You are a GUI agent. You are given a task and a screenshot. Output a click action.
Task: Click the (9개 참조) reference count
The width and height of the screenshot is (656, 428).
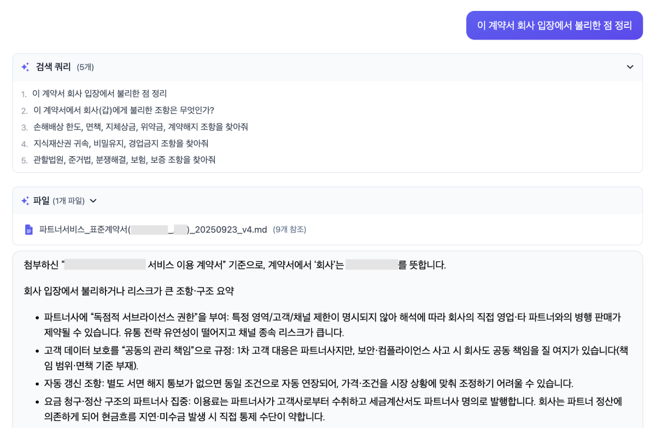[x=290, y=230]
